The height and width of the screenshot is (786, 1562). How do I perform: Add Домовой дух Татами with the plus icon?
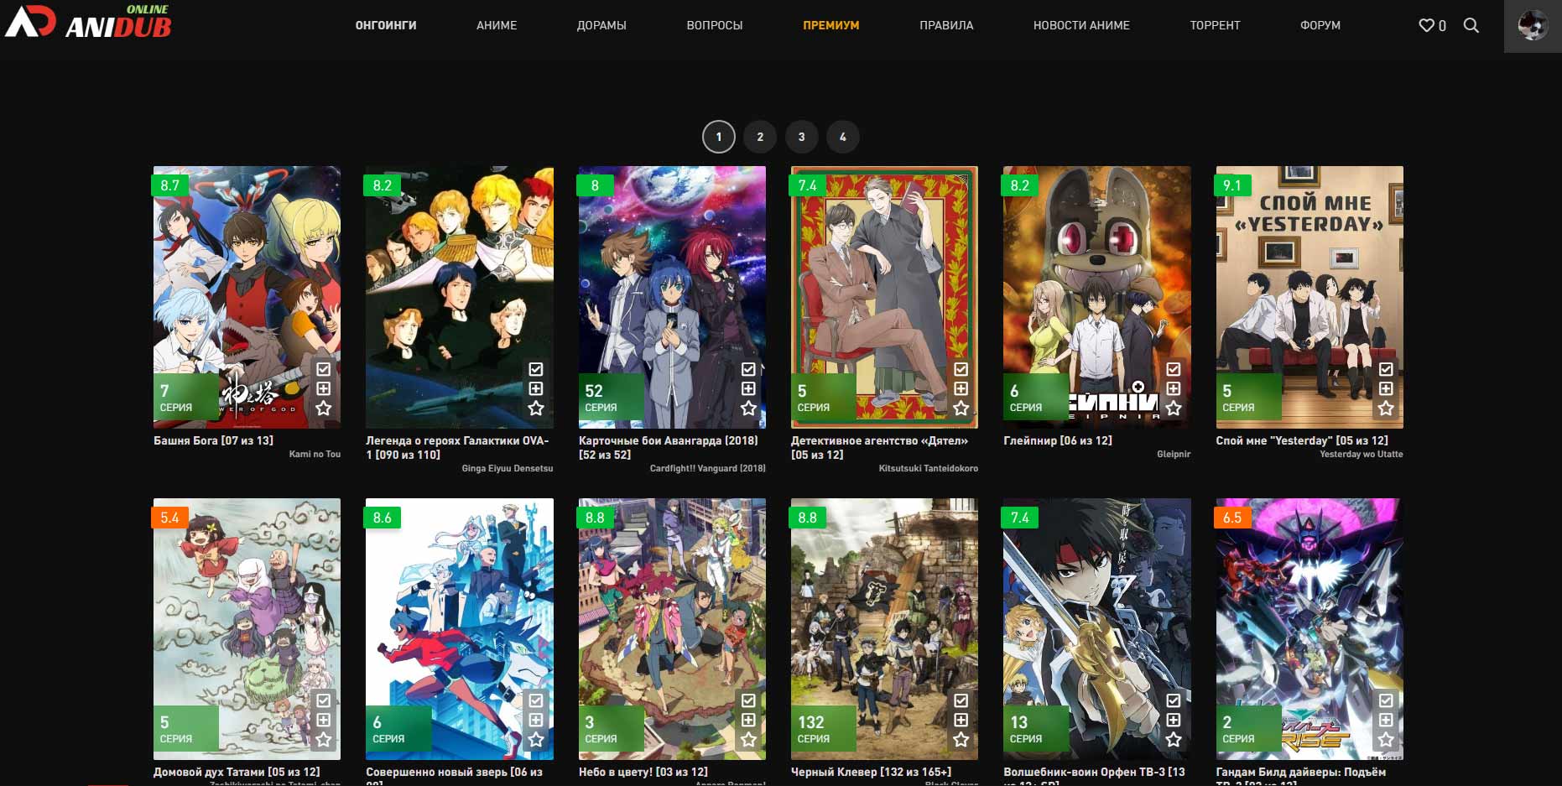[x=324, y=720]
